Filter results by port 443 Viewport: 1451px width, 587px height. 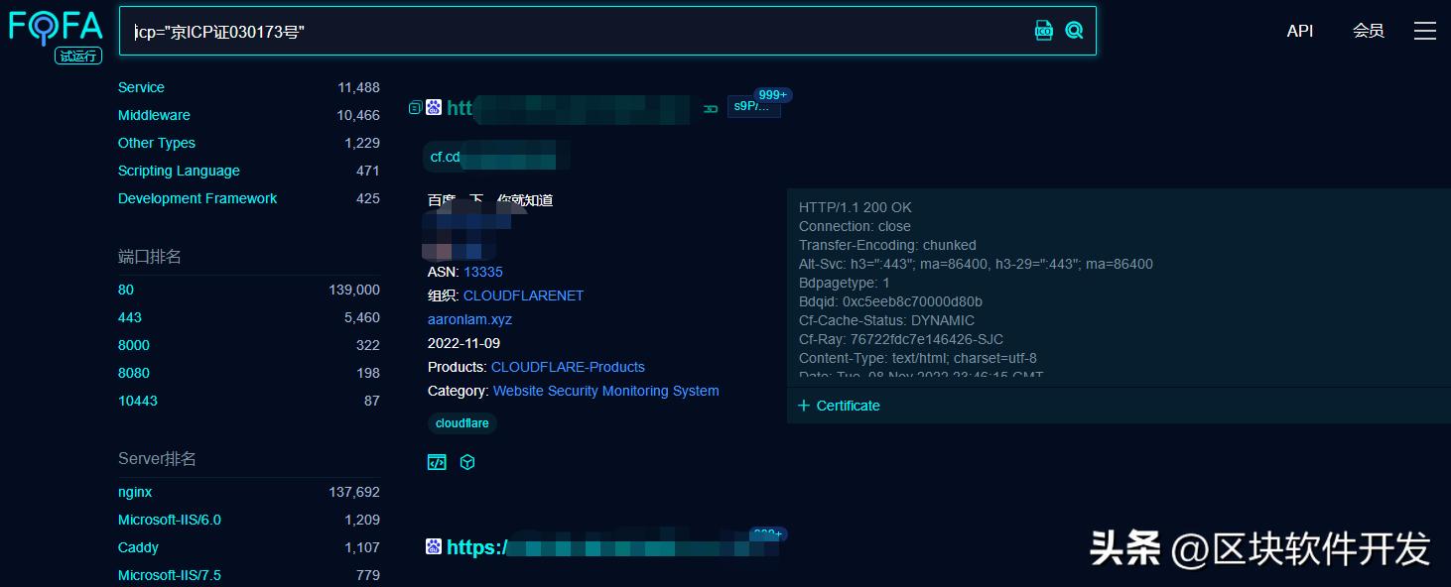[x=130, y=317]
